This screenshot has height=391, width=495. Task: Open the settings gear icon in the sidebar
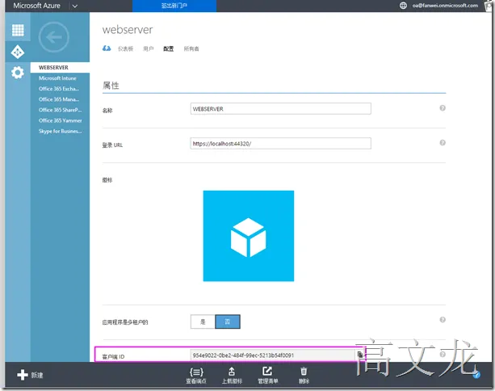point(18,73)
